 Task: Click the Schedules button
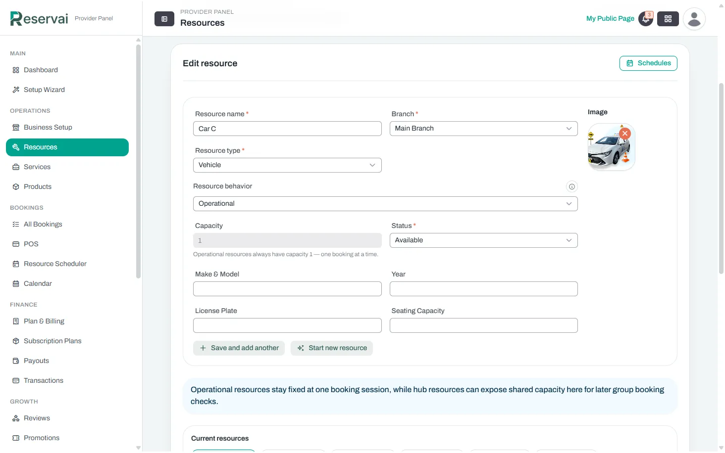click(648, 63)
